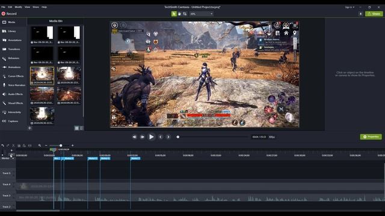Click the notifications bell icon
Screen dimensions: 385x216
(x=361, y=14)
